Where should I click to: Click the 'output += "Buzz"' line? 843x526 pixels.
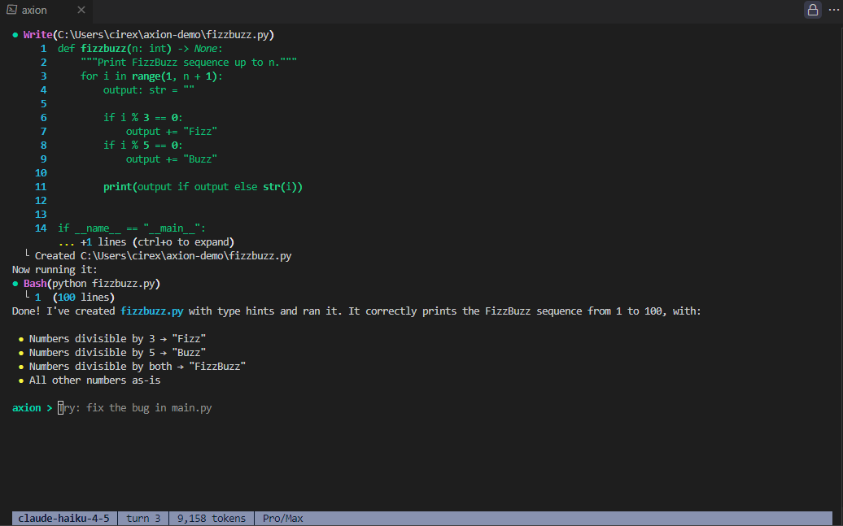[172, 159]
